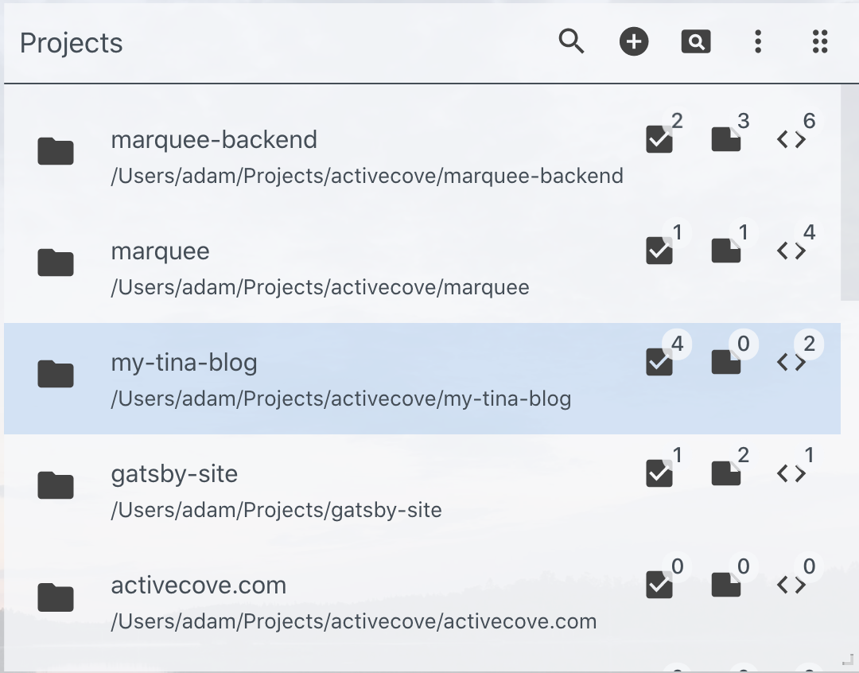Click the search magnifier icon in header
859x673 pixels.
tap(571, 41)
